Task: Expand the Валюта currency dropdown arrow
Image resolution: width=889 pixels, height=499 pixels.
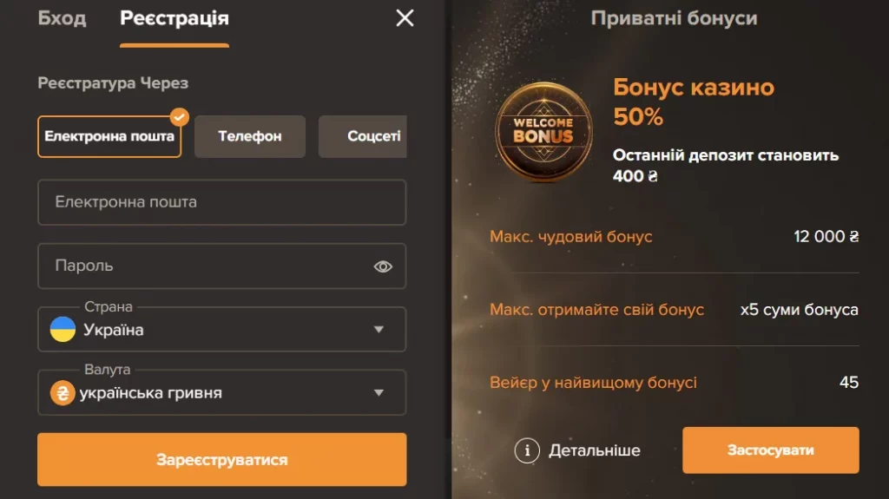Action: (x=379, y=392)
